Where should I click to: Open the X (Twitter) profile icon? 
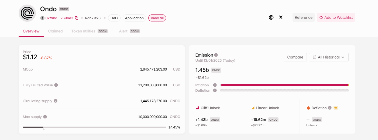(281, 17)
